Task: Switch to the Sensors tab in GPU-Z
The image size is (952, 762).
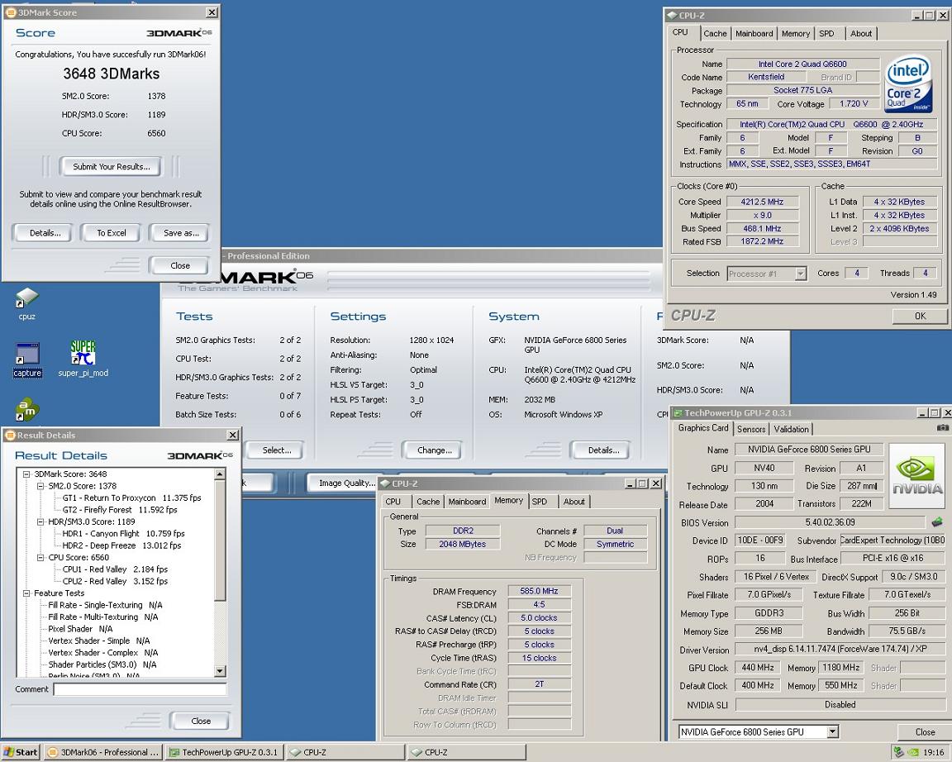Action: [x=751, y=429]
